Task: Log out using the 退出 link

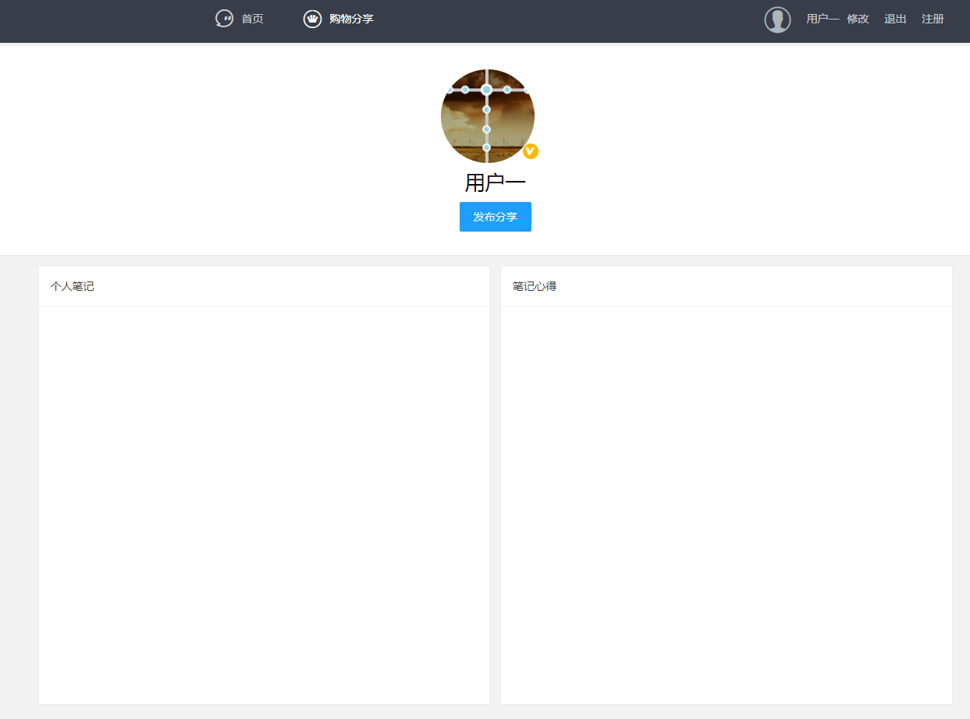Action: [895, 19]
